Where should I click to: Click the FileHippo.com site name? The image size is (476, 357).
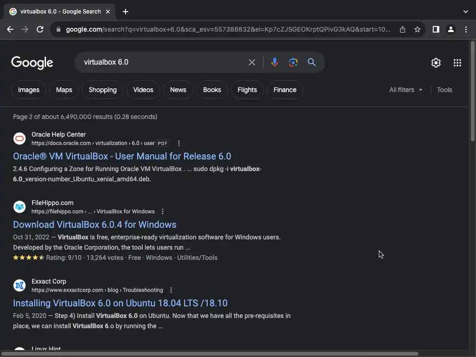tap(53, 203)
